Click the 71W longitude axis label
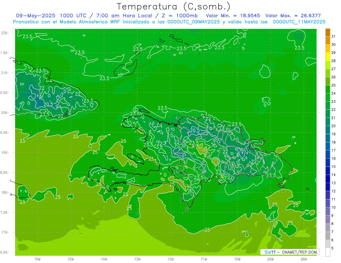Viewport: 341px width, 263px height. click(204, 259)
